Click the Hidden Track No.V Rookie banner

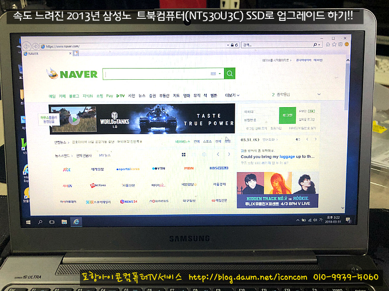(x=277, y=190)
